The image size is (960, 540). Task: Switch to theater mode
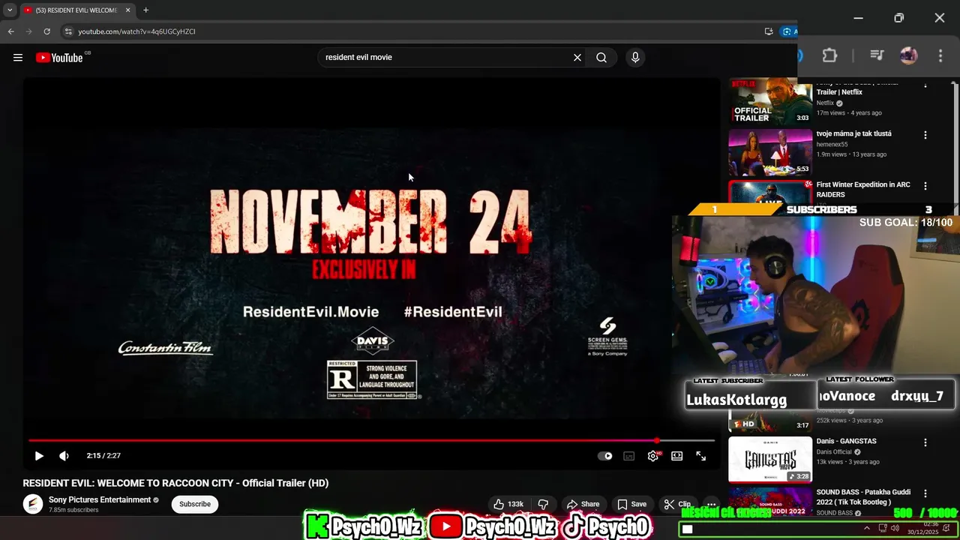(677, 456)
